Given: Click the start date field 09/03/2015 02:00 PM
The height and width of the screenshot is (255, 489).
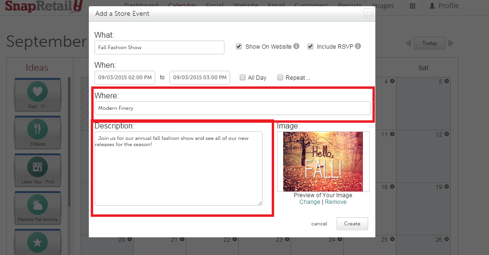Looking at the screenshot, I should tap(125, 77).
